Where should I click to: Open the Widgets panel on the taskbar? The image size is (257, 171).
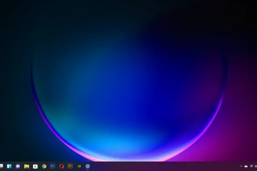coord(9,166)
